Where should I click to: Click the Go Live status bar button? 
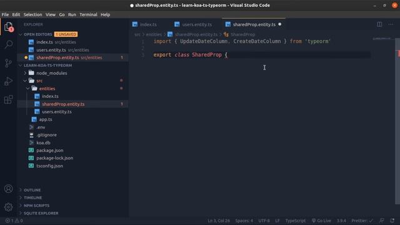click(x=321, y=221)
